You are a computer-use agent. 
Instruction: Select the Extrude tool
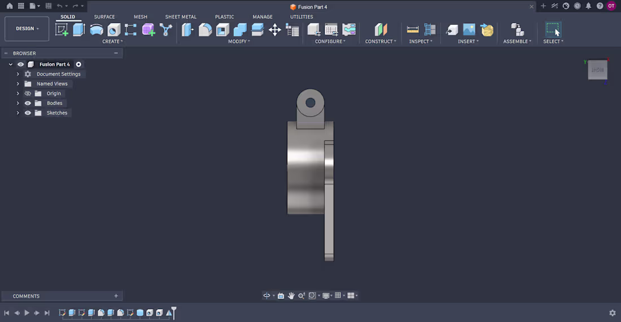[x=79, y=30]
